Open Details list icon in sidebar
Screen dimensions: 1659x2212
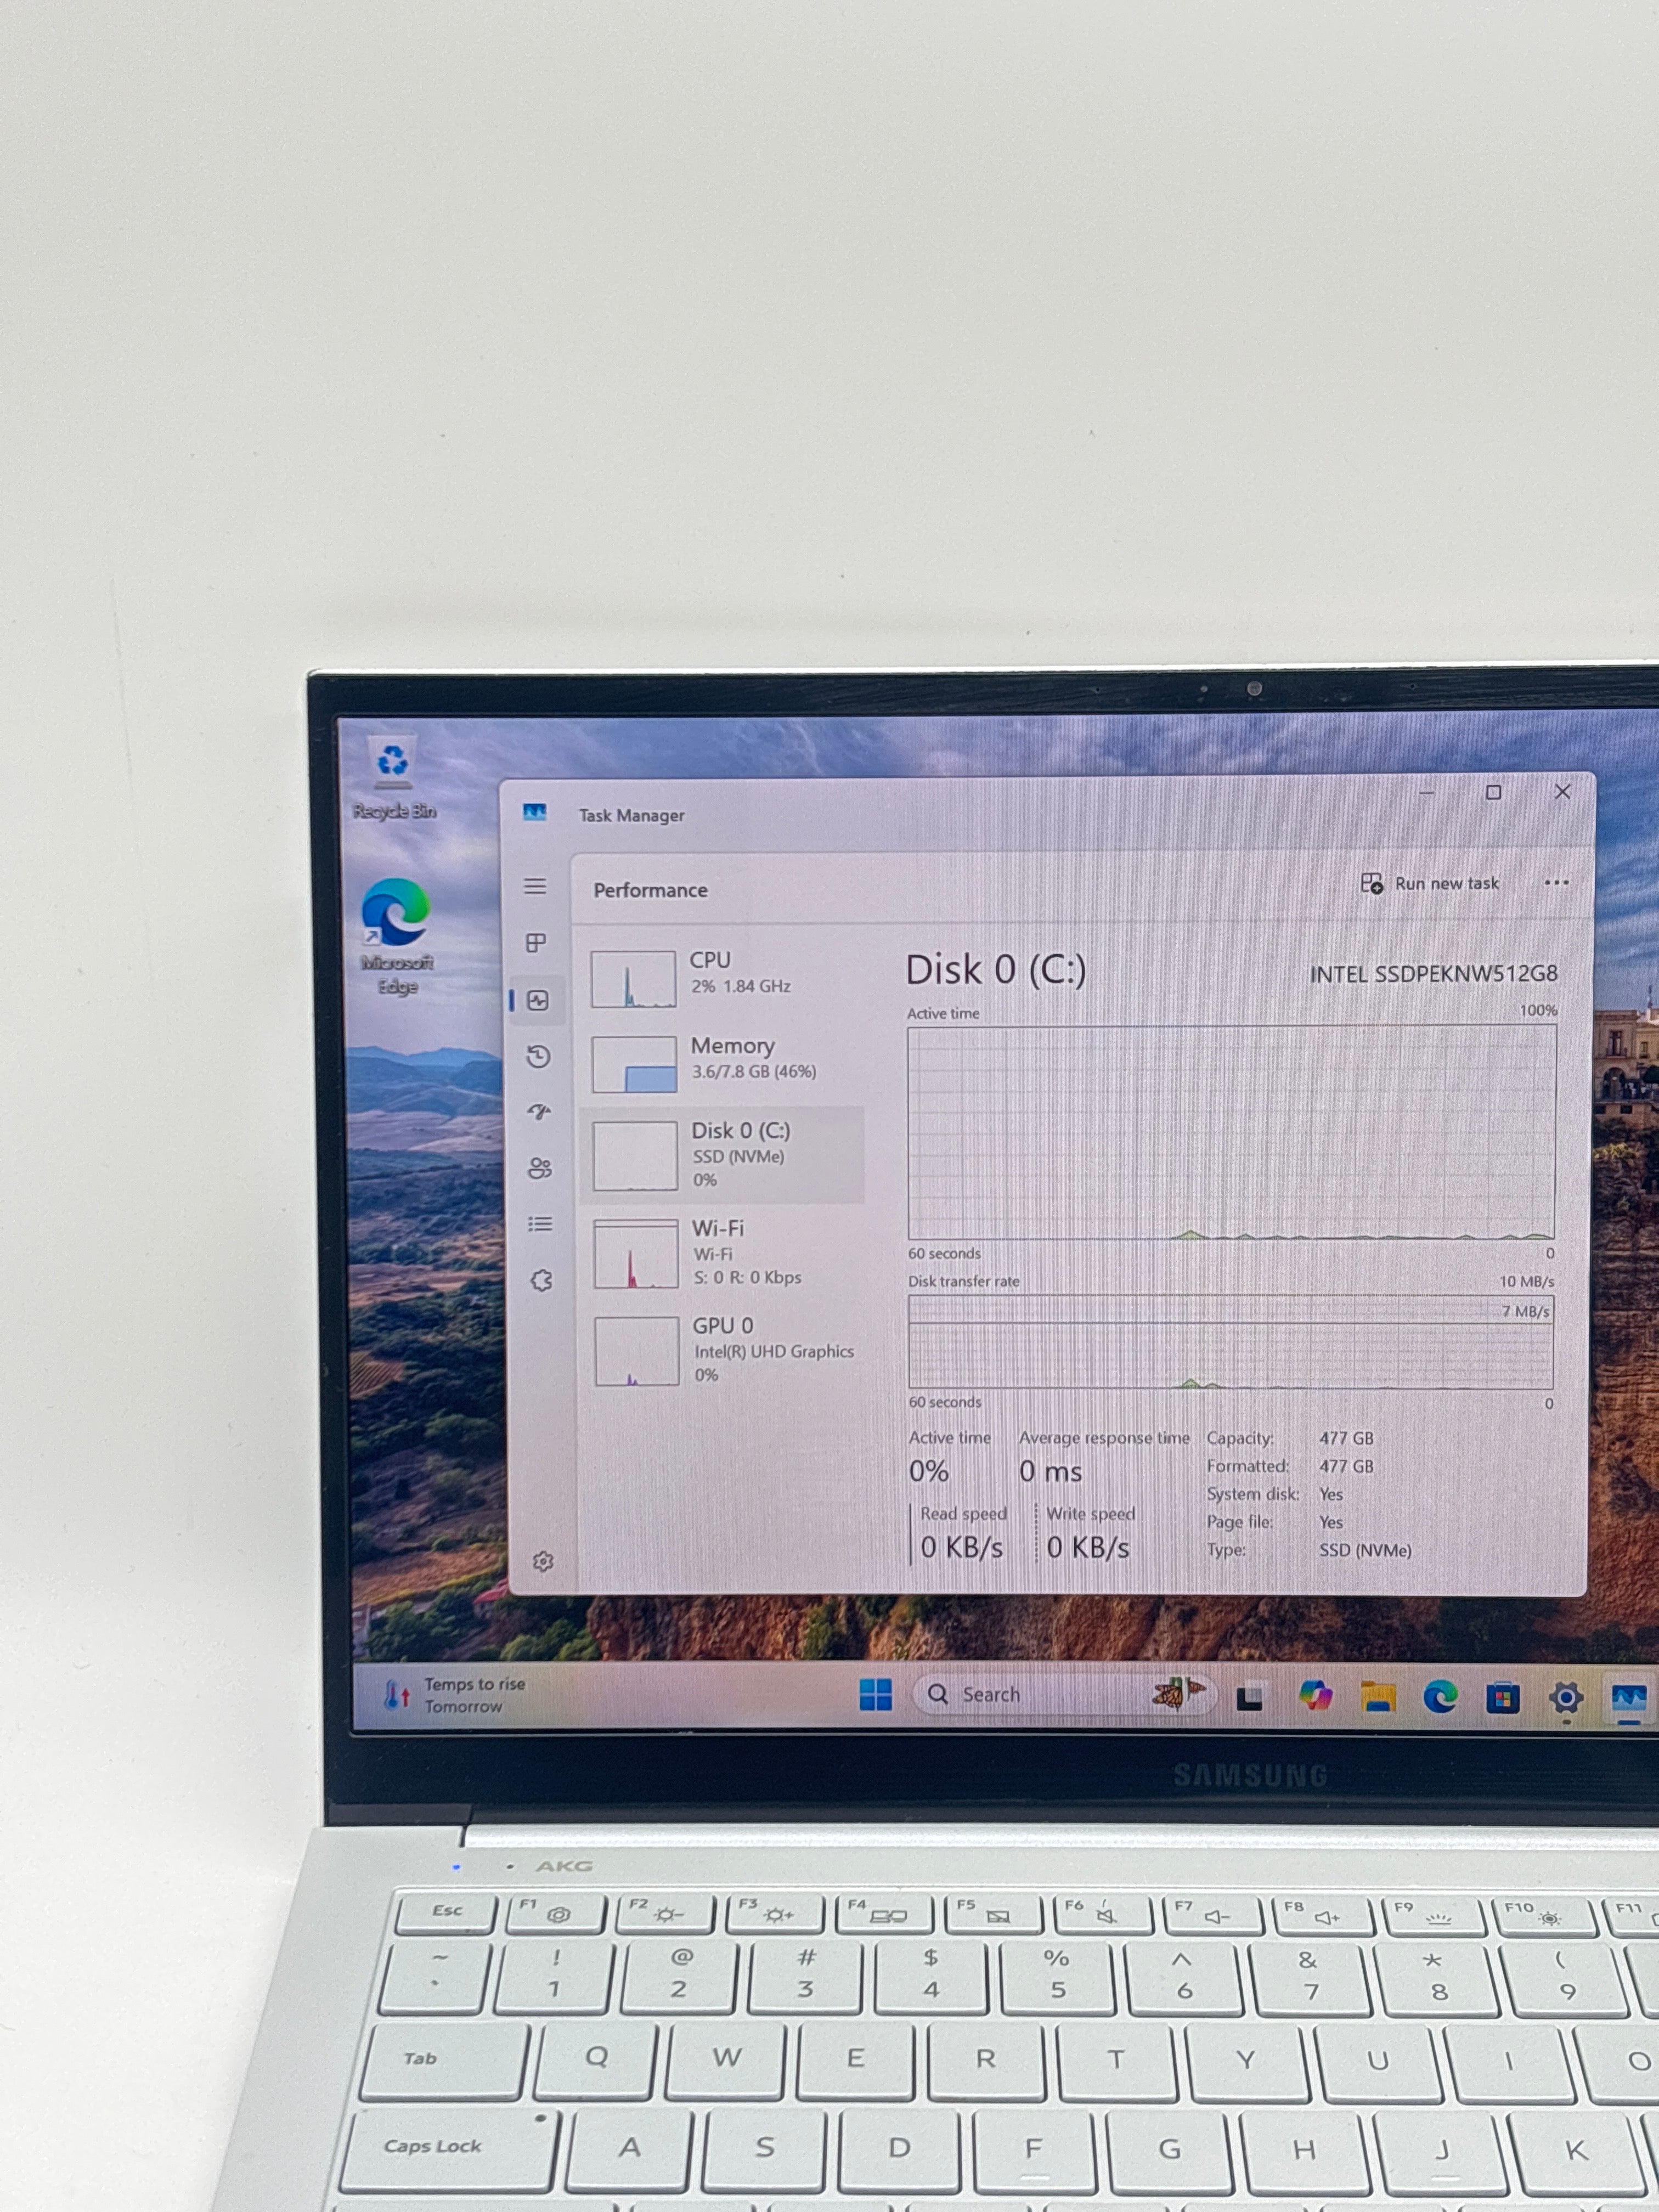coord(540,1224)
